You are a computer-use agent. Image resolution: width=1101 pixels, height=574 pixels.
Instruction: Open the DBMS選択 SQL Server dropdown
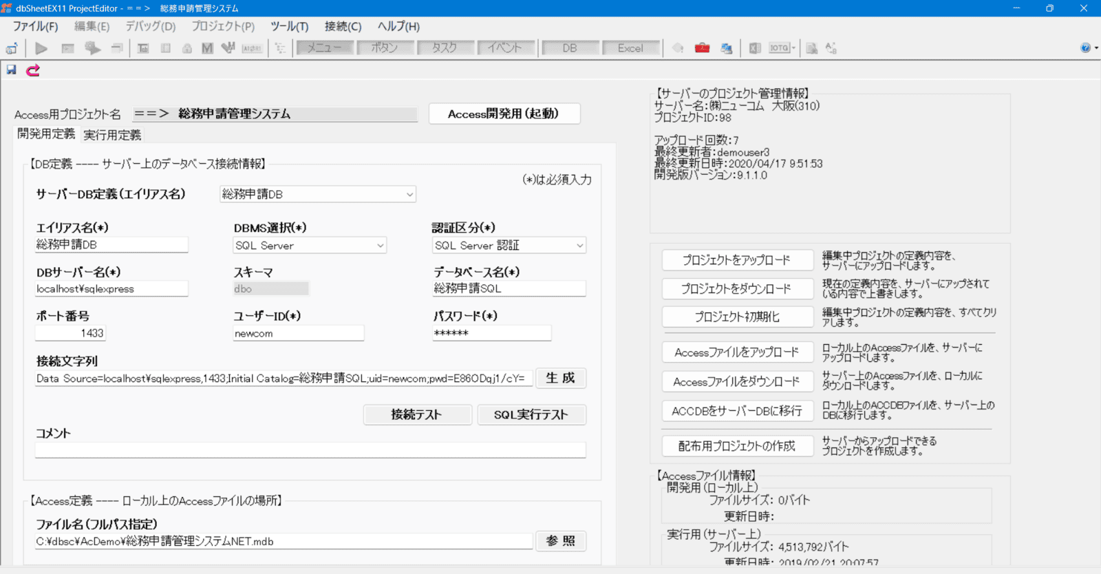[x=380, y=246]
